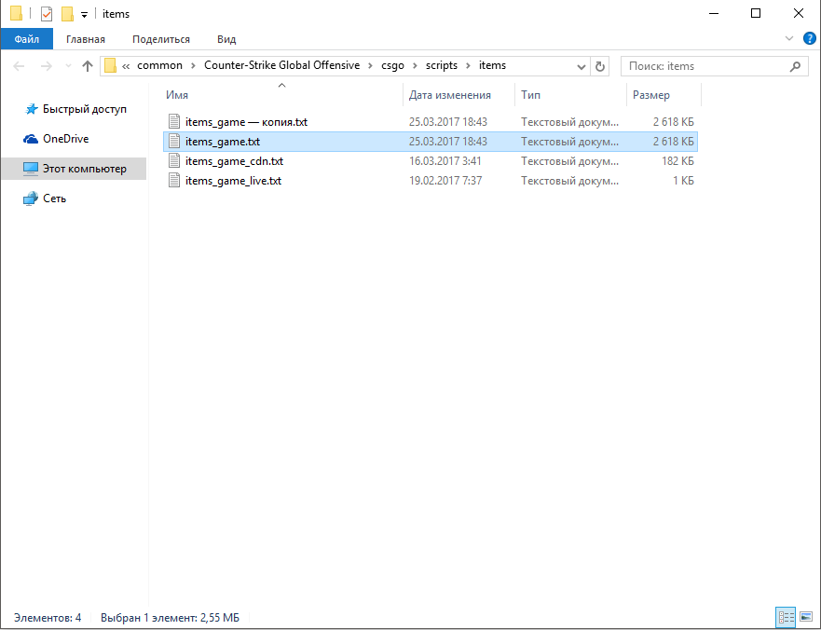Refresh the items folder
821x630 pixels.
coord(600,66)
